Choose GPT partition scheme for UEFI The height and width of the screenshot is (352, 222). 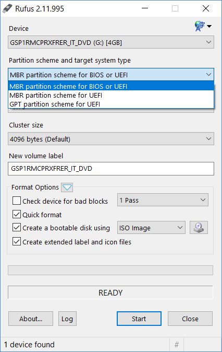coord(111,104)
